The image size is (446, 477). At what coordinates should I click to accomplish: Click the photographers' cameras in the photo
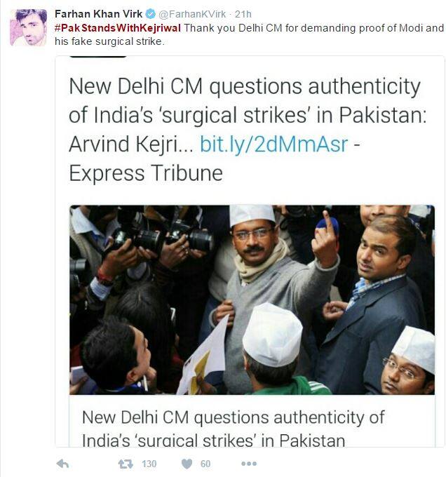pos(164,238)
